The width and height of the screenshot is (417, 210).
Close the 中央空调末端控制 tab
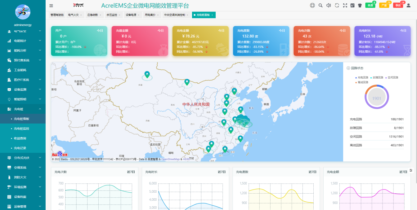point(187,15)
